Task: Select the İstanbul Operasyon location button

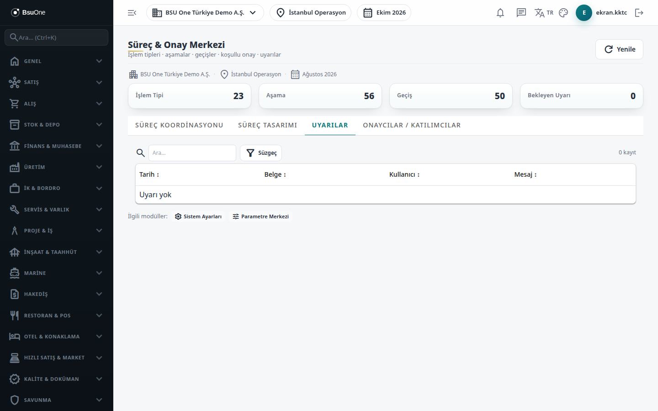Action: [311, 13]
